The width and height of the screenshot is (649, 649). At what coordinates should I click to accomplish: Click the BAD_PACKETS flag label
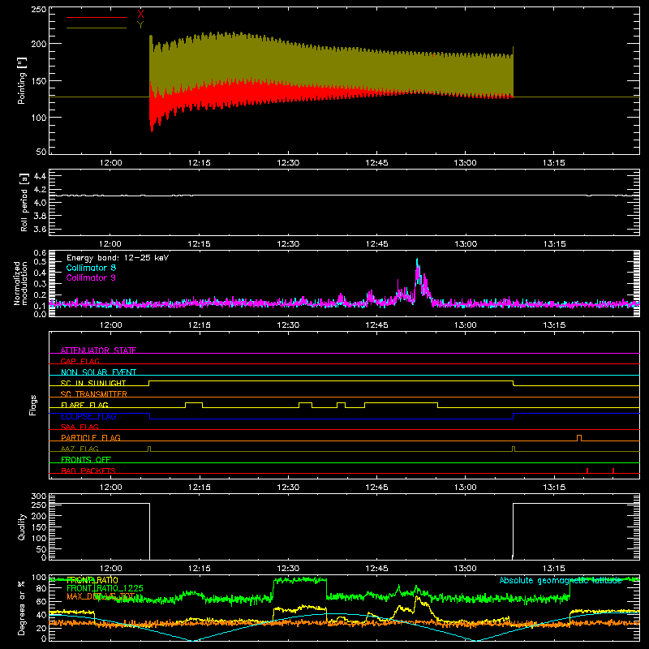(88, 471)
